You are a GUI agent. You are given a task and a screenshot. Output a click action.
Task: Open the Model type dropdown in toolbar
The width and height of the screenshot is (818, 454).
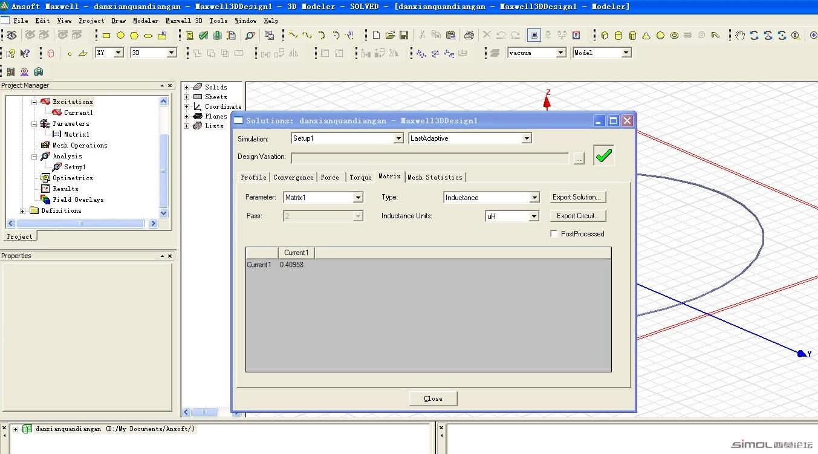point(626,53)
